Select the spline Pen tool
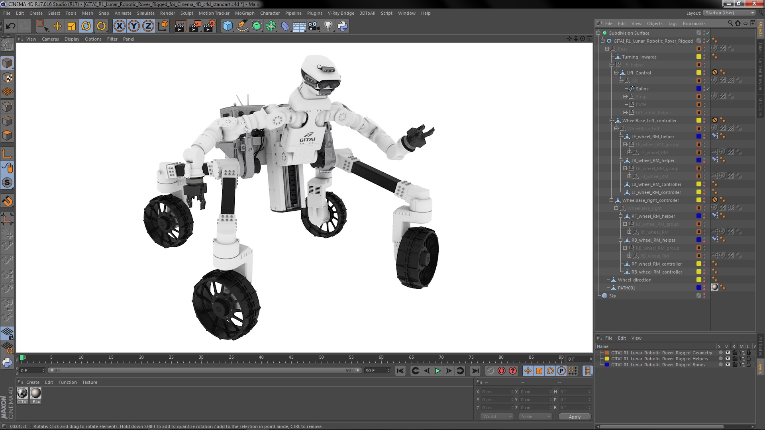 (x=242, y=26)
